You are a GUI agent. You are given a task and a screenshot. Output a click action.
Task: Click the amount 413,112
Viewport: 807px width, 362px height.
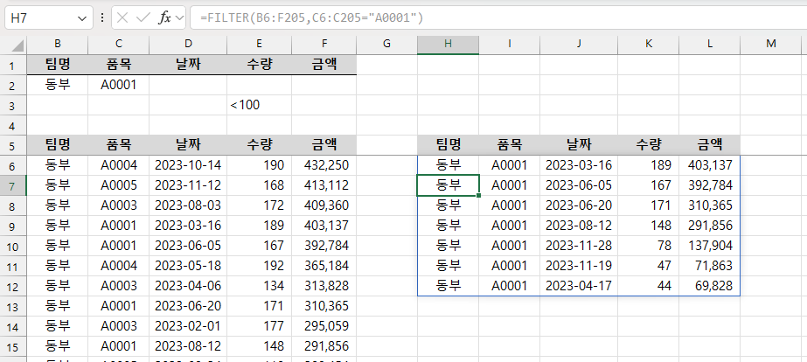tap(323, 185)
